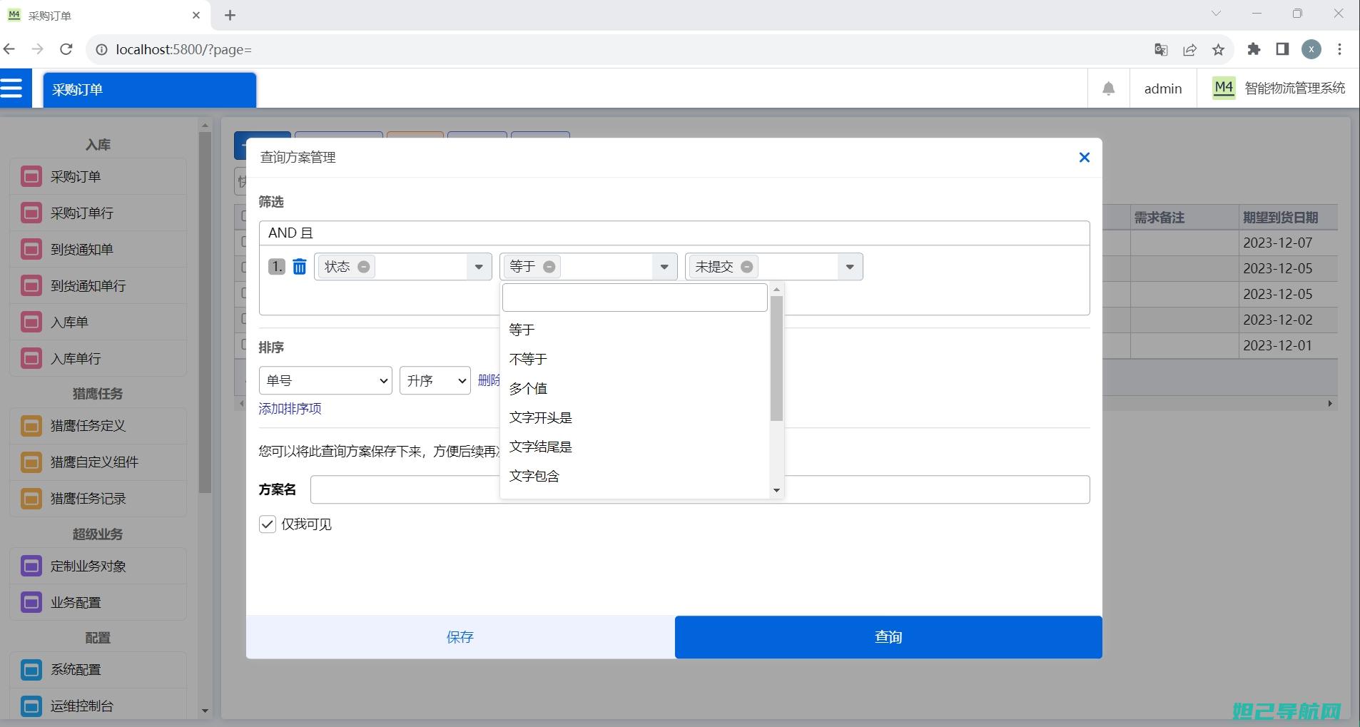Remove the 状态 tag with its minus icon

coord(364,267)
